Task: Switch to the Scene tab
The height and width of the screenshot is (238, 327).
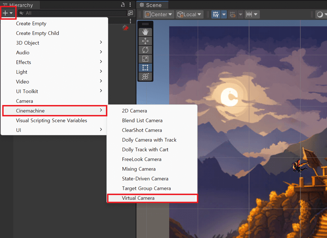Action: 152,5
